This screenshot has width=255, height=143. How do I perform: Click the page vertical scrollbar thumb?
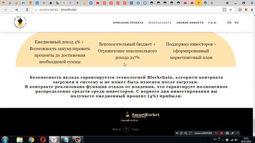point(254,126)
